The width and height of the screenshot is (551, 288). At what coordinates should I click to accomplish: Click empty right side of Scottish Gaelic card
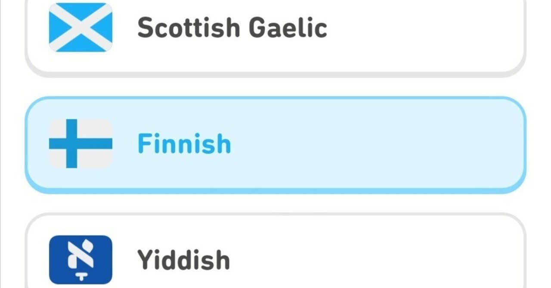click(430, 28)
